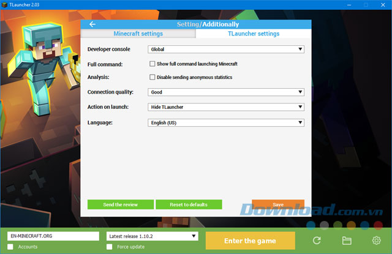This screenshot has width=392, height=254.
Task: Toggle the Force update checkbox
Action: (x=109, y=247)
